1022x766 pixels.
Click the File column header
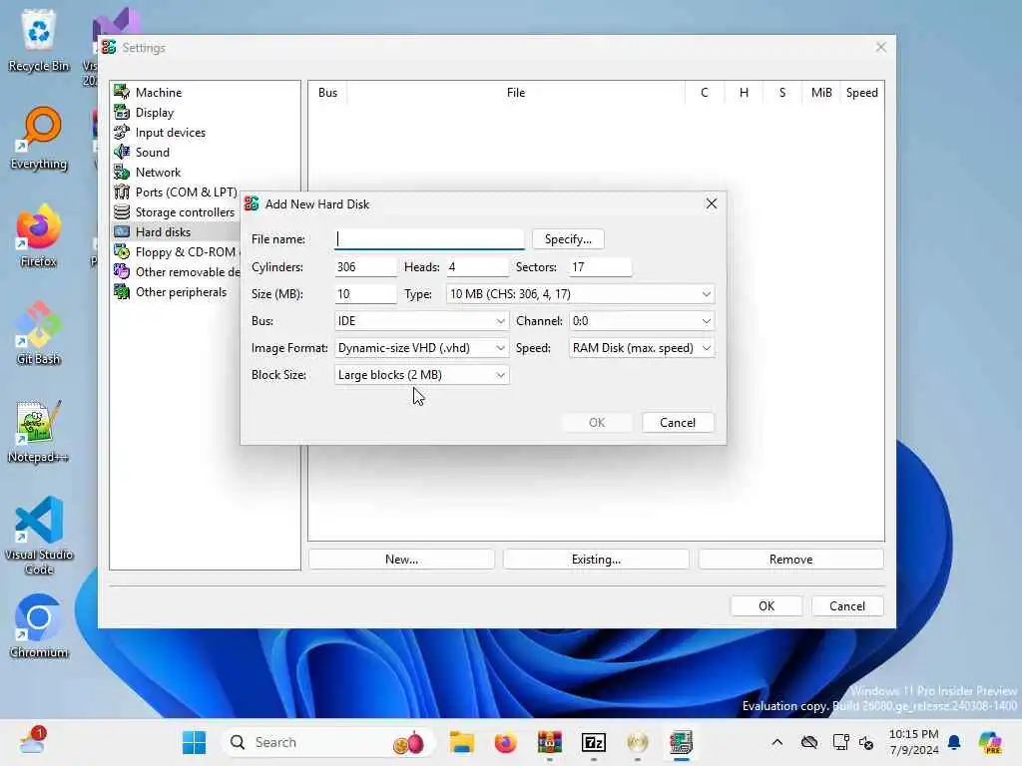516,93
